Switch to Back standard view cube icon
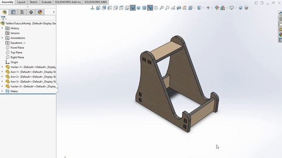The width and height of the screenshot is (282, 158). click(x=104, y=8)
